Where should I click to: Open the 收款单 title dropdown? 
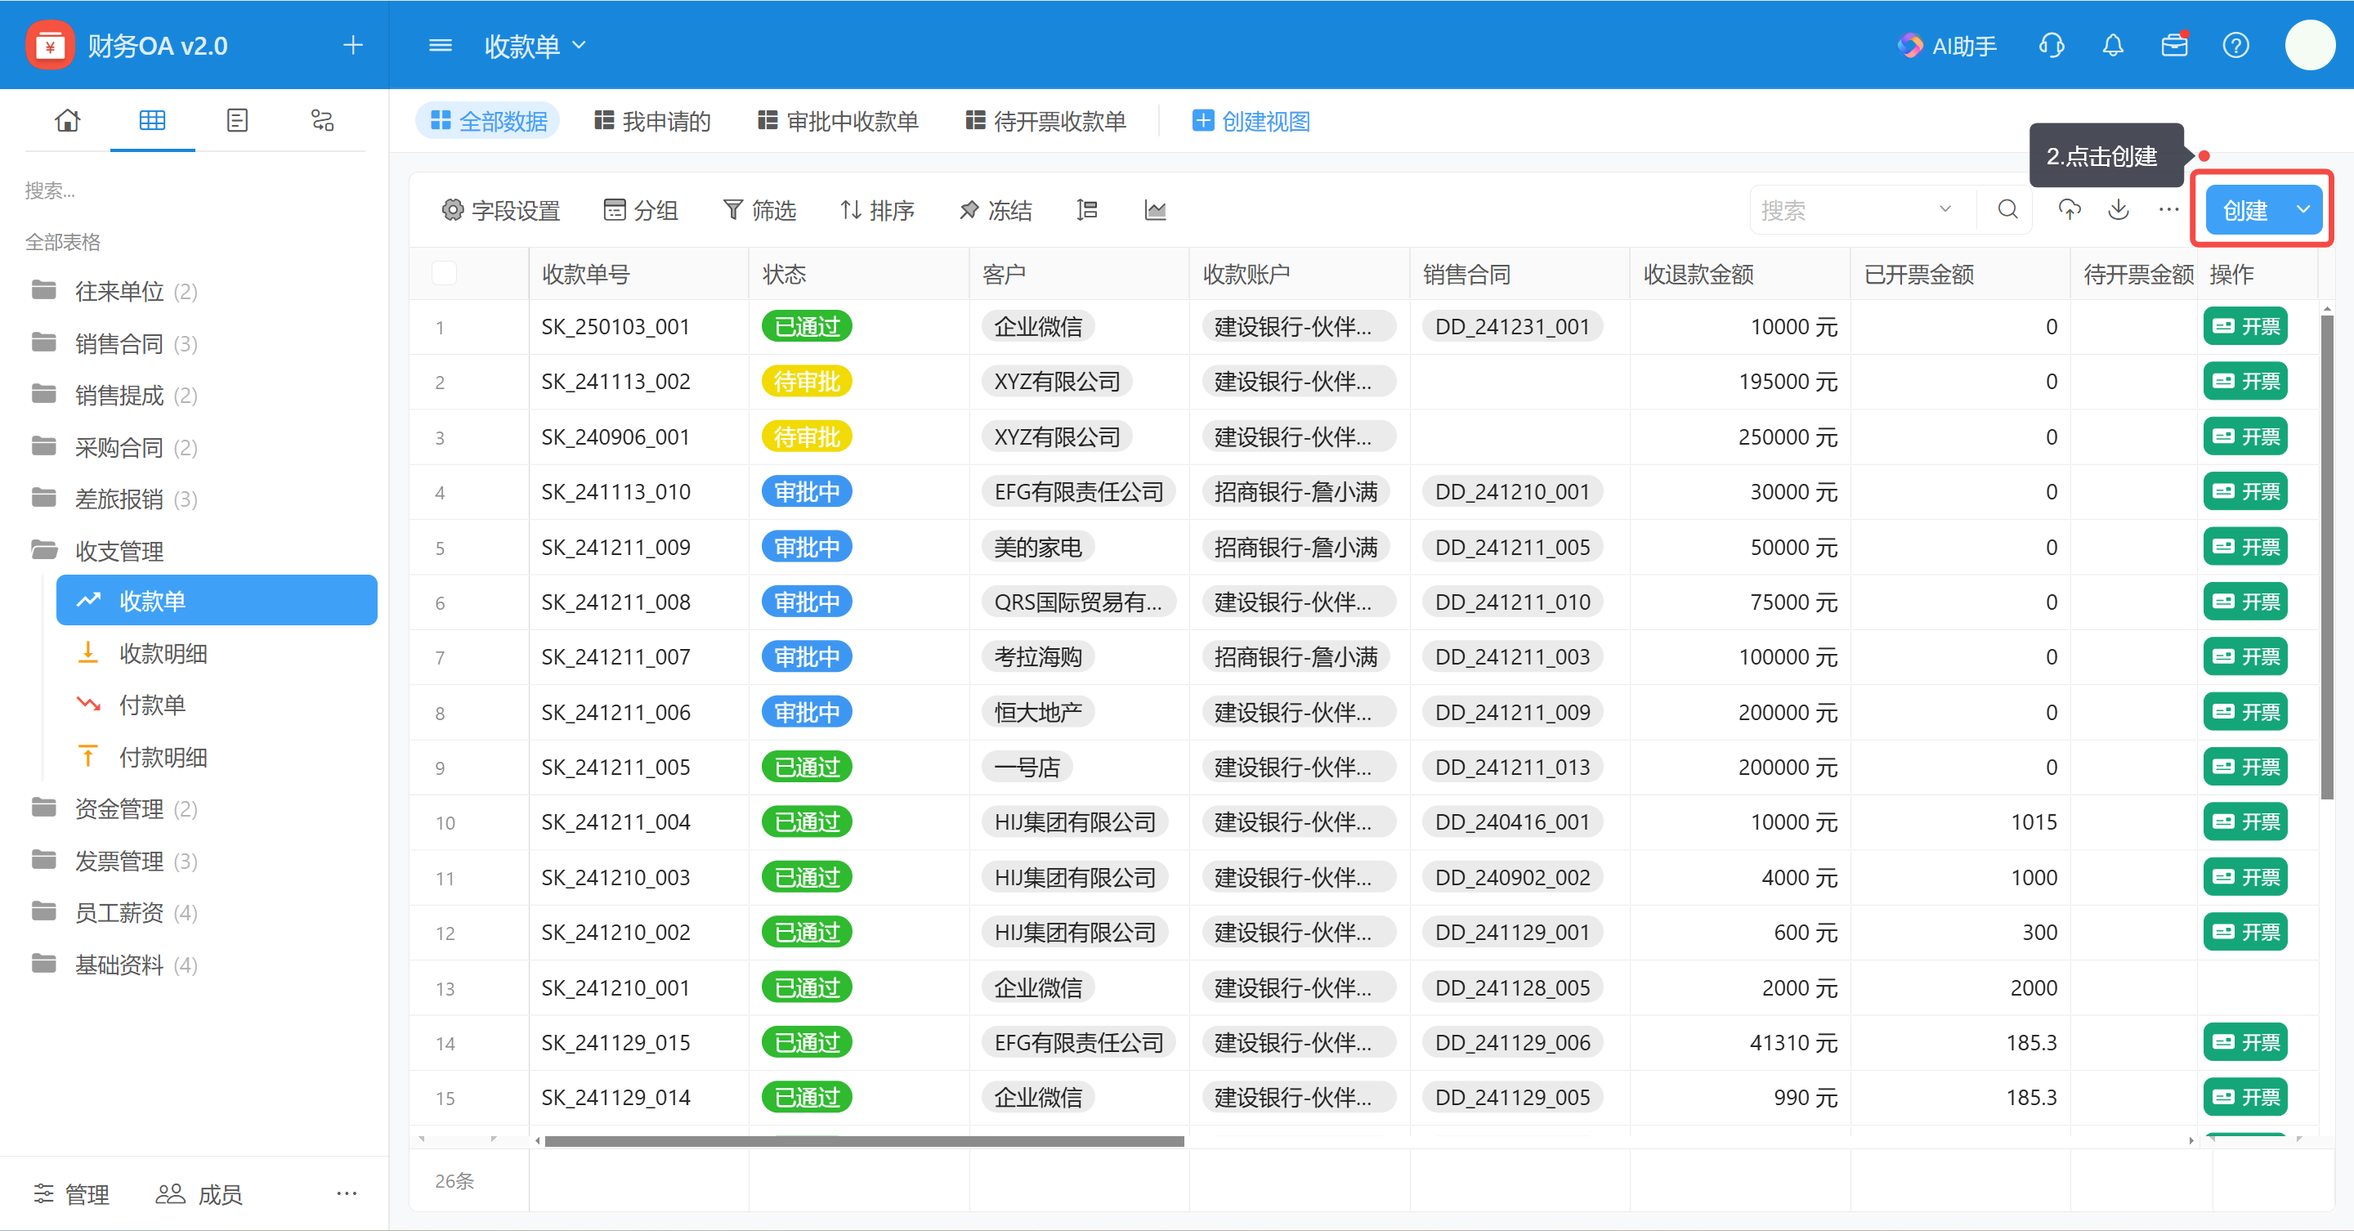[x=535, y=45]
